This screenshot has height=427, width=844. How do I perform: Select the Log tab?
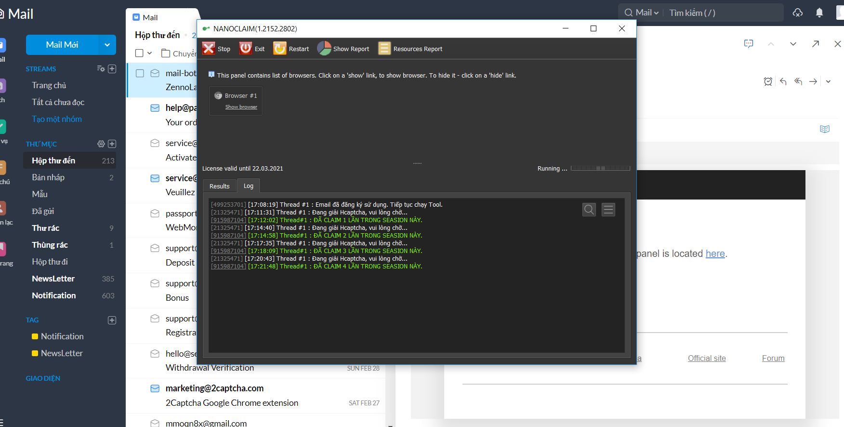(x=249, y=186)
